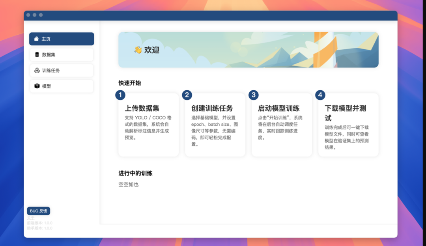
Task: Click the step 3 circle badge
Action: (x=253, y=95)
